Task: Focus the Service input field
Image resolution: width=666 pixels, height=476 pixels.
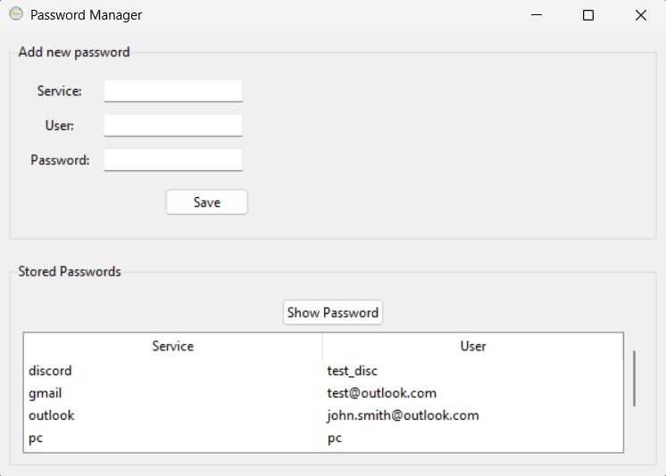Action: tap(173, 91)
